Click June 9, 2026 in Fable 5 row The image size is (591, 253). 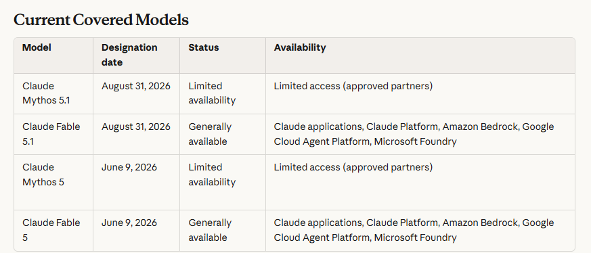pos(129,223)
